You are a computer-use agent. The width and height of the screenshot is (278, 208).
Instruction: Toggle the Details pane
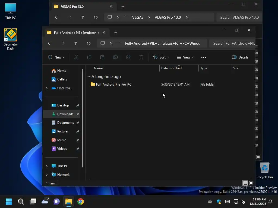pos(240,57)
